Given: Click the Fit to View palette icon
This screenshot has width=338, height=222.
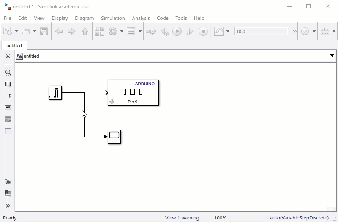Looking at the screenshot, I should (8, 84).
